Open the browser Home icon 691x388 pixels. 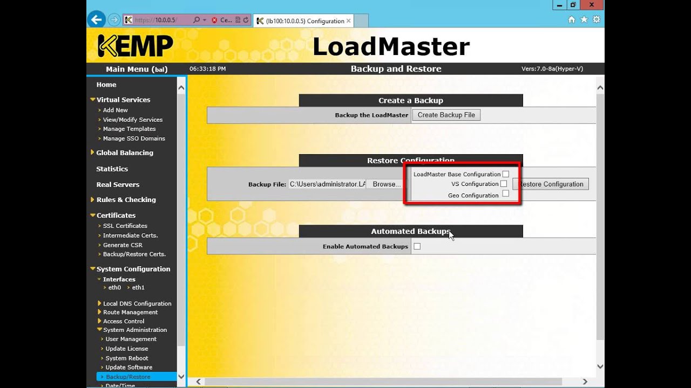pos(572,19)
